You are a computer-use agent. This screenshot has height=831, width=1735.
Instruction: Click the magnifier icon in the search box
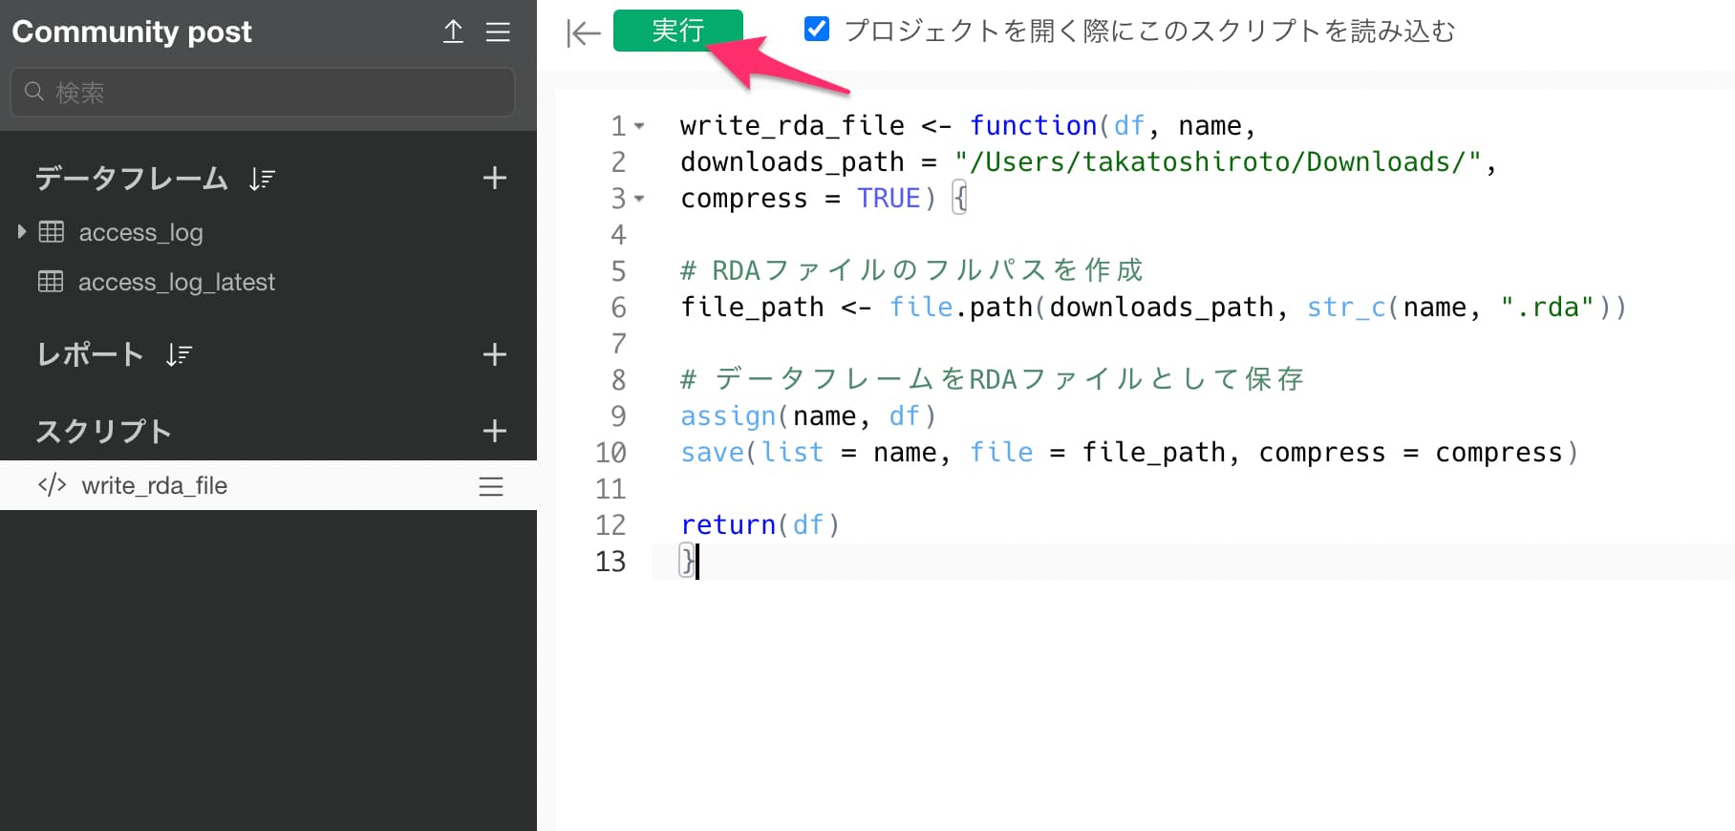pyautogui.click(x=34, y=92)
